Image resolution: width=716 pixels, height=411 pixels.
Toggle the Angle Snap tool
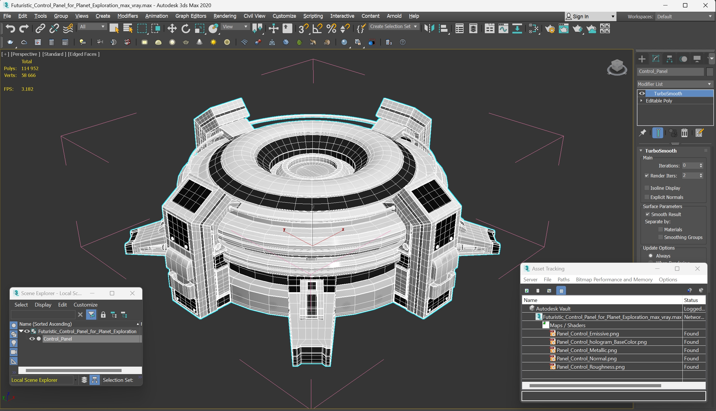click(x=317, y=28)
